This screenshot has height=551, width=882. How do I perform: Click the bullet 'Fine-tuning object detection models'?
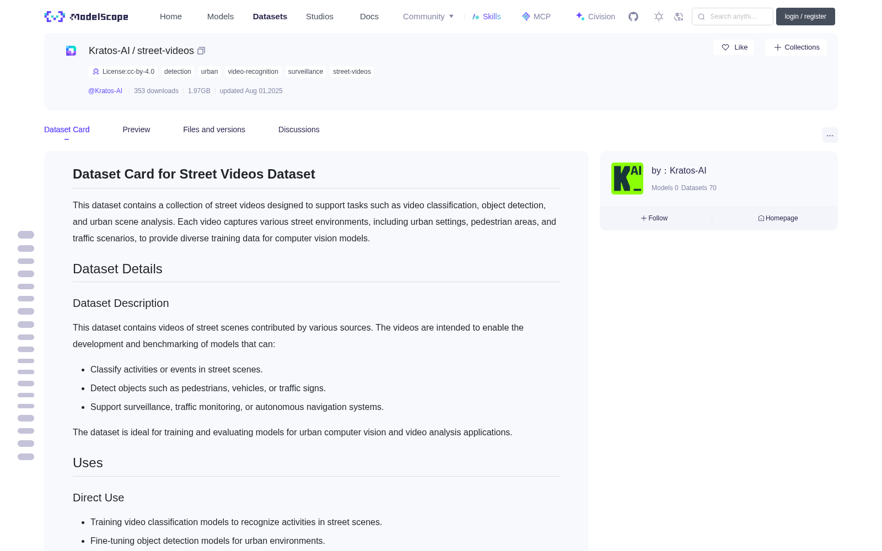pos(208,541)
